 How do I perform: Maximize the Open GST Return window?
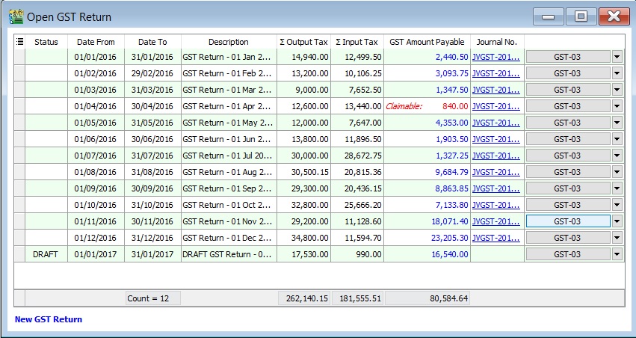[x=580, y=15]
